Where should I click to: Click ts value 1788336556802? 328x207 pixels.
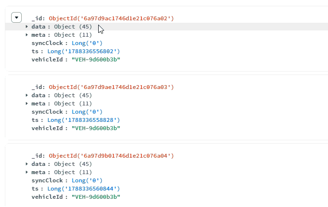click(x=84, y=51)
